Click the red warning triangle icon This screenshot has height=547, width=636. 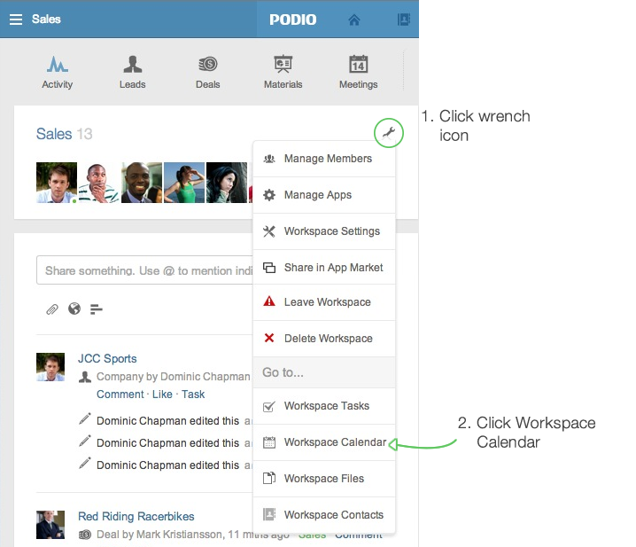[x=269, y=301]
